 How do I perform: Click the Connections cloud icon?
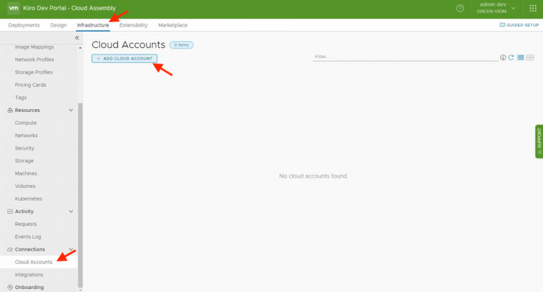[10, 249]
